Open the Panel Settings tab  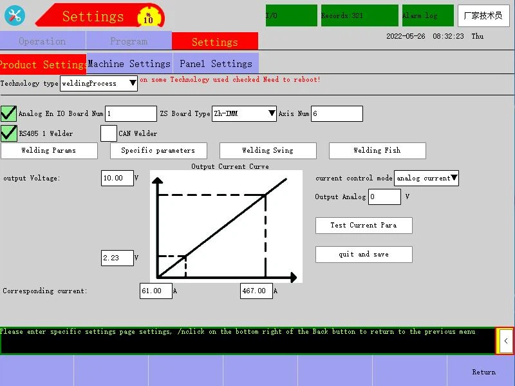coord(216,64)
